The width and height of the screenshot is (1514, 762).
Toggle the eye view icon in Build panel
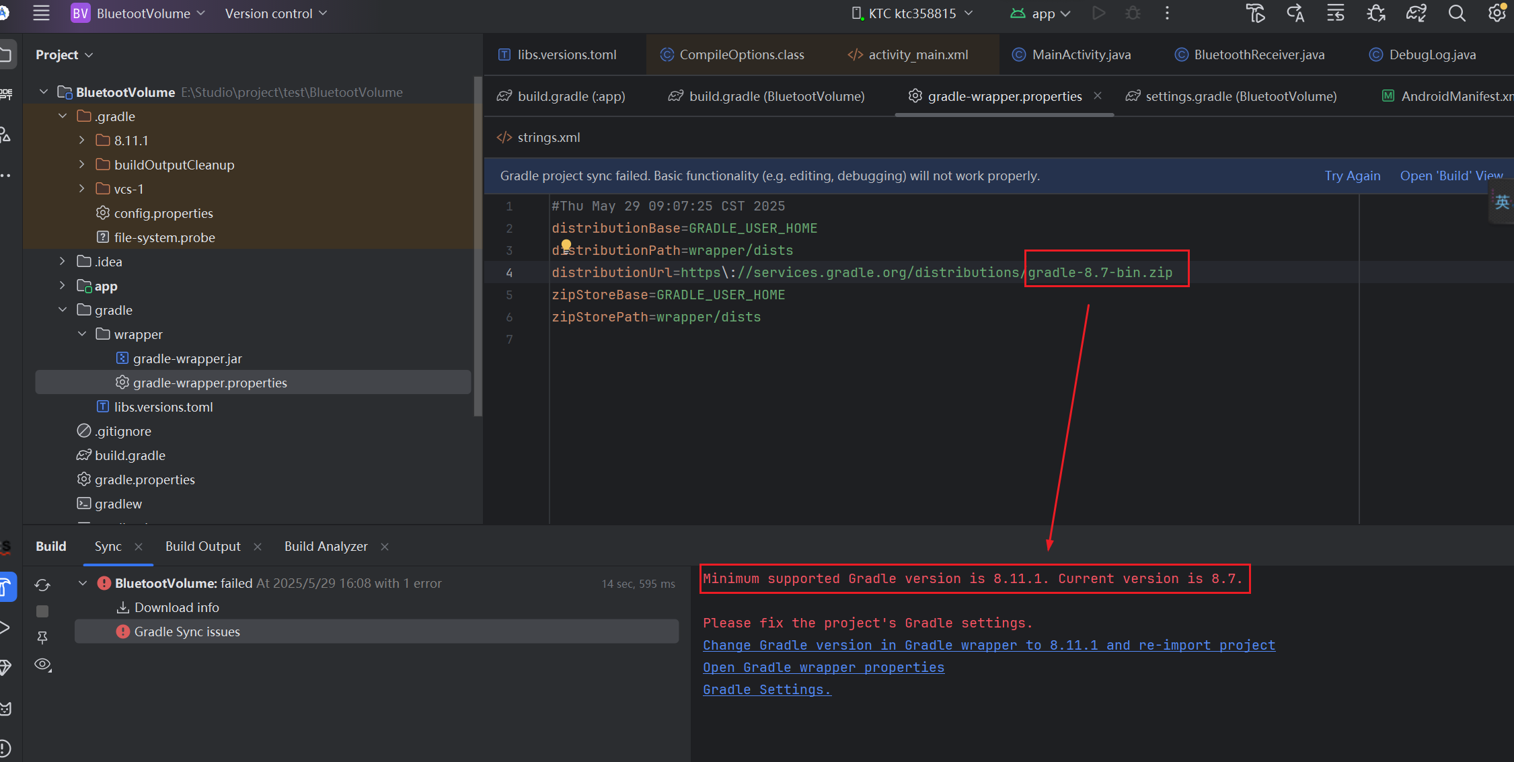tap(42, 664)
